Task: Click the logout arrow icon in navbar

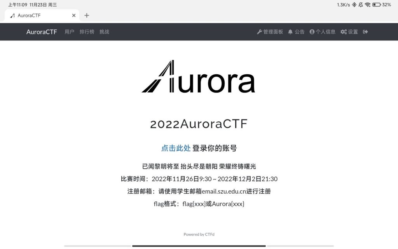Action: coord(365,32)
